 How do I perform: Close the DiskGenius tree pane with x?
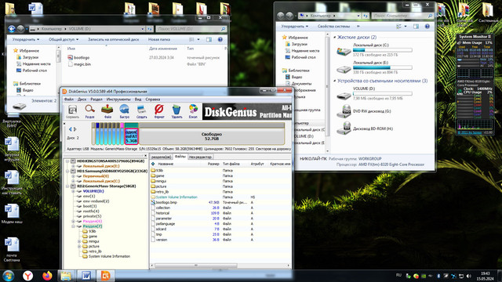pos(145,156)
